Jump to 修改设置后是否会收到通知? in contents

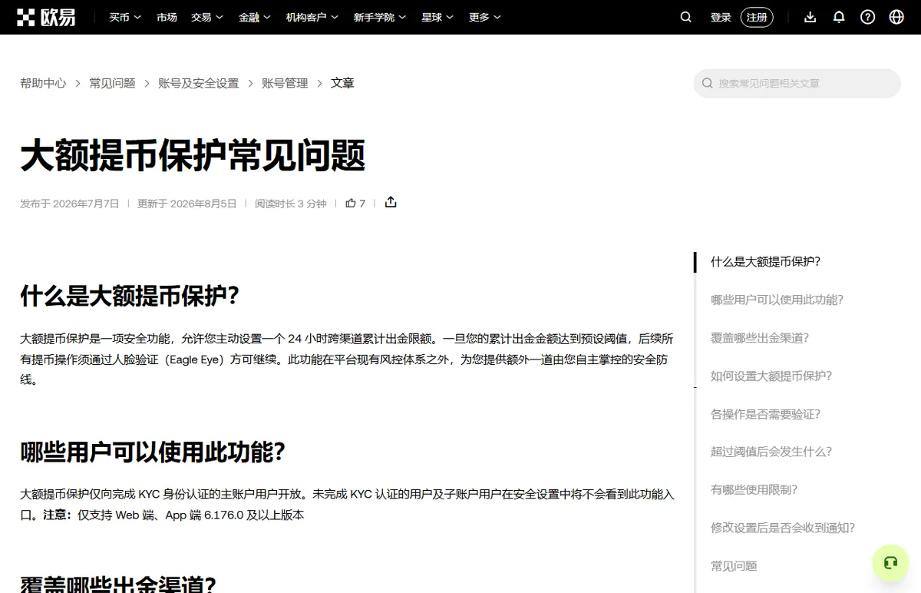(x=783, y=528)
